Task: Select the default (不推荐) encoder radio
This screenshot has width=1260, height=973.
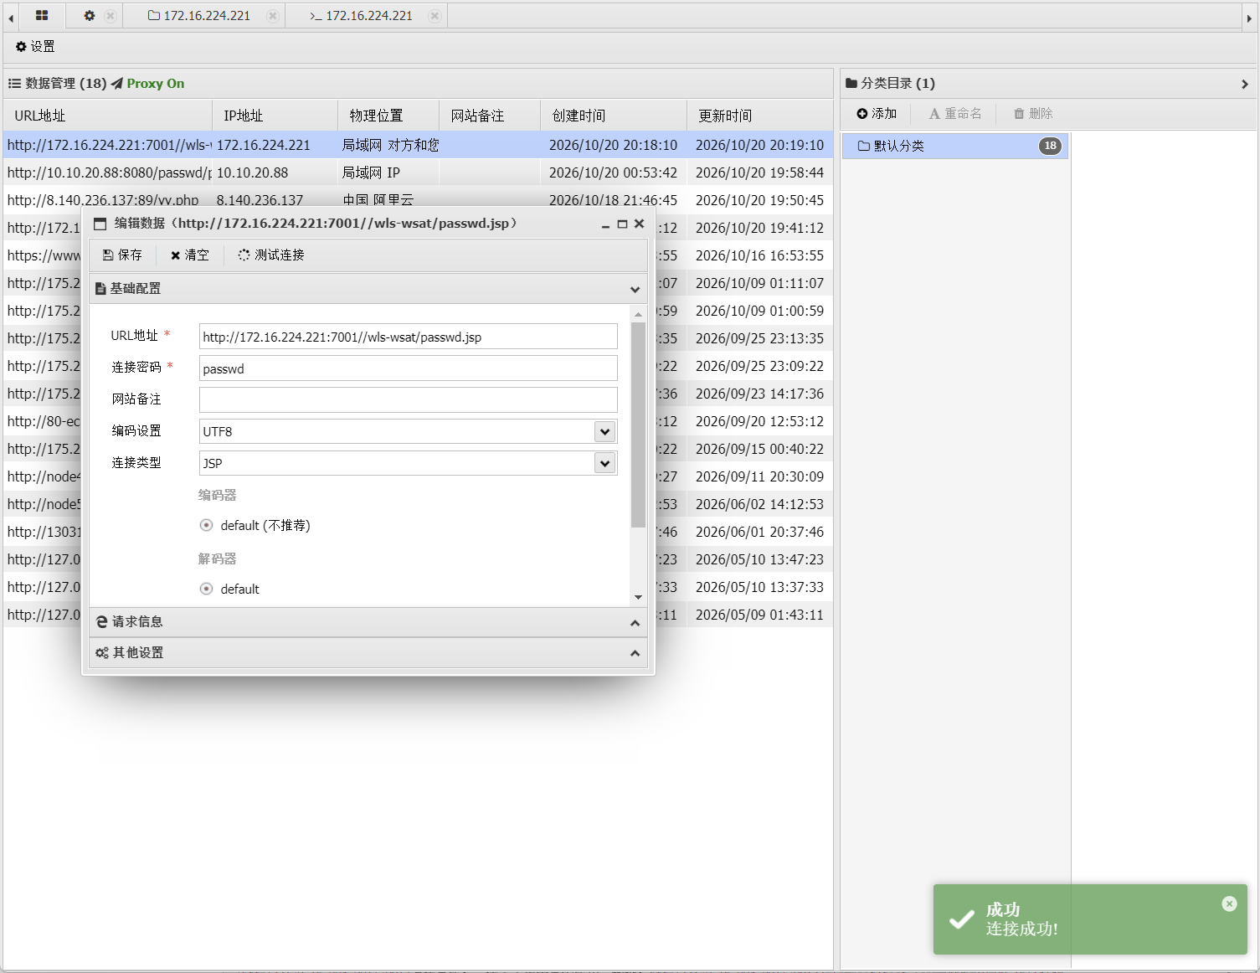Action: [207, 526]
